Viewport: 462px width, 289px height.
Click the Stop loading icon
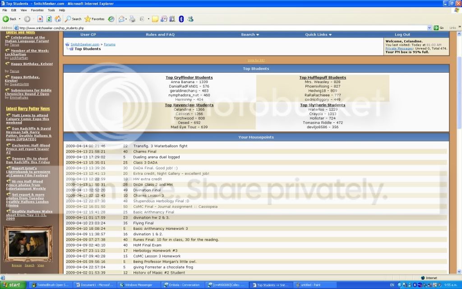40,19
